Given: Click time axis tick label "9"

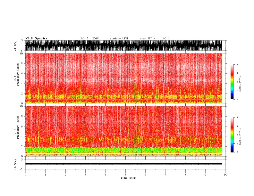Looking at the screenshot, I should [x=205, y=175].
